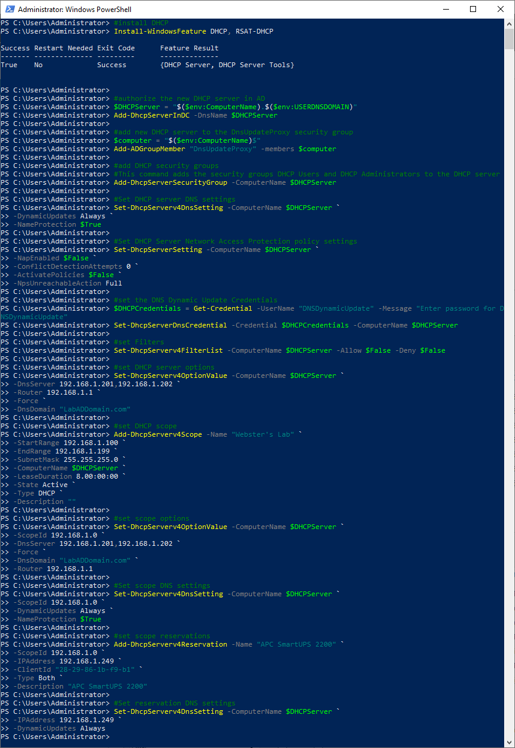The height and width of the screenshot is (748, 515).
Task: Click the vertical scrollbar thumb
Action: pos(510,40)
